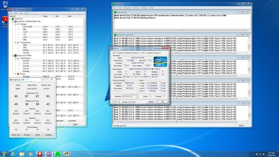Switch to Prime95 green taskbar icon
Viewport: 279px width, 157px height.
click(x=58, y=154)
